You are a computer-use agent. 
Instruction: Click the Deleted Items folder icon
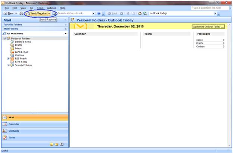12,42
